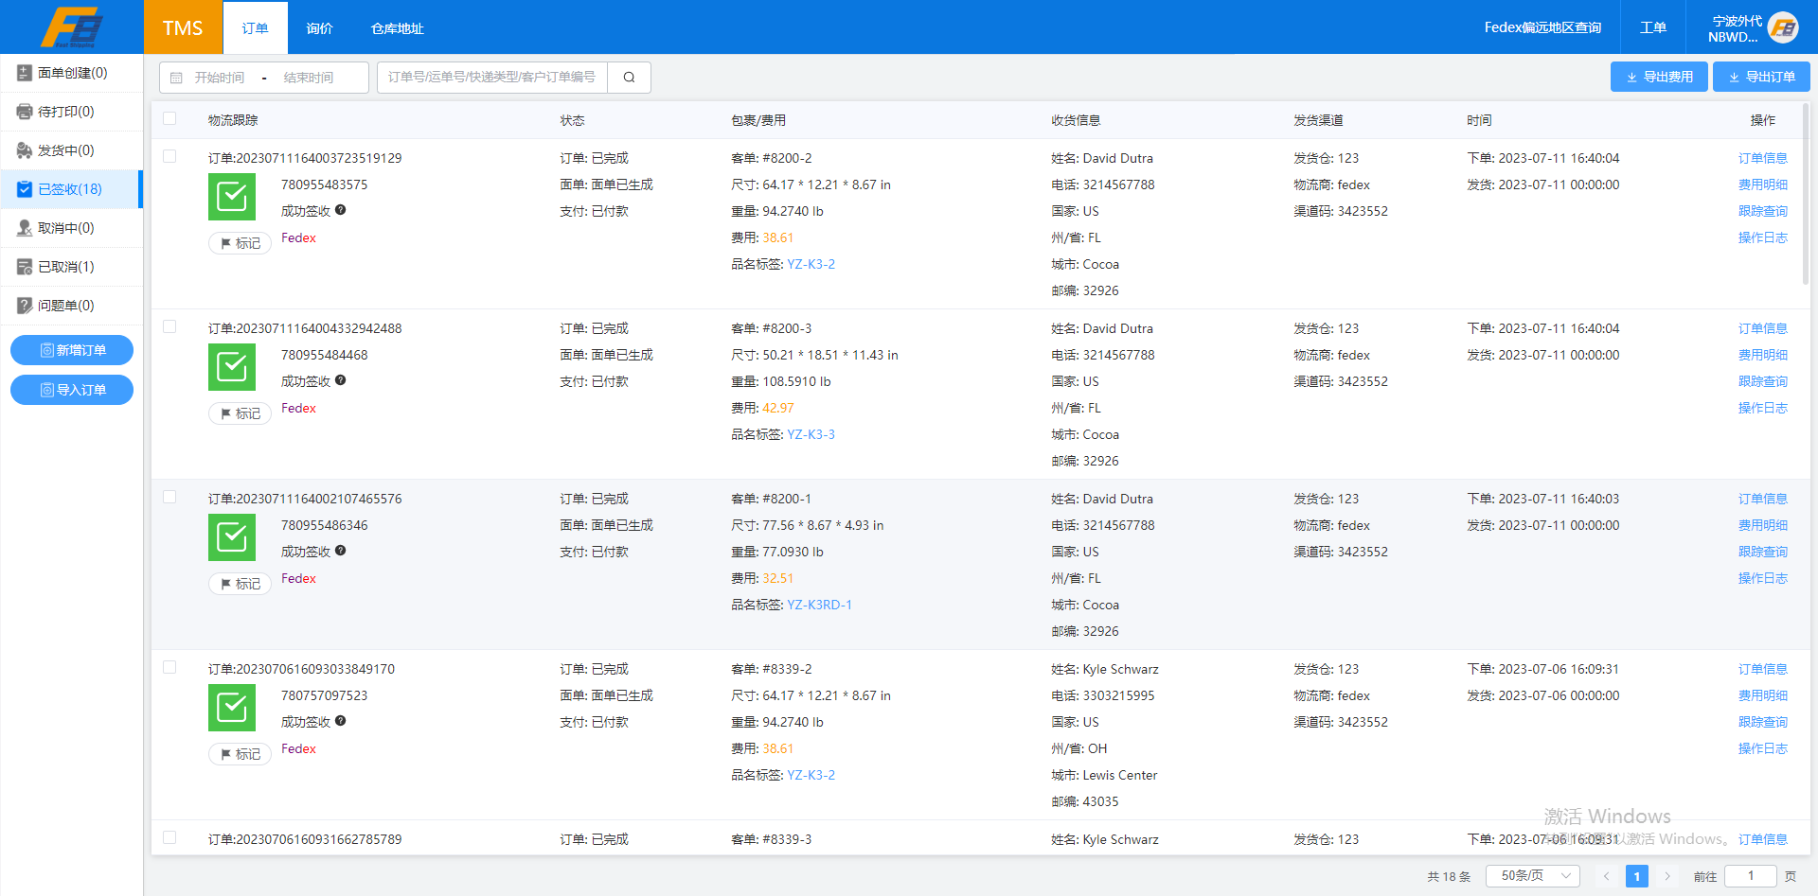
Task: Click the TMS brand tile
Action: (x=183, y=27)
